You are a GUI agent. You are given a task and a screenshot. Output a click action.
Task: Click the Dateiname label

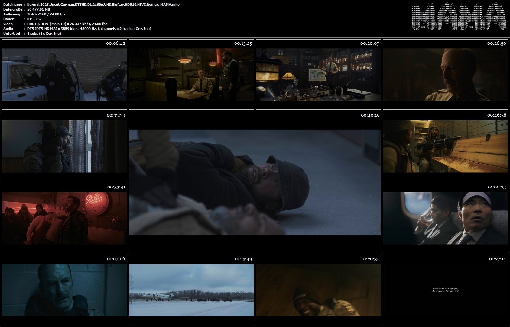tap(13, 5)
